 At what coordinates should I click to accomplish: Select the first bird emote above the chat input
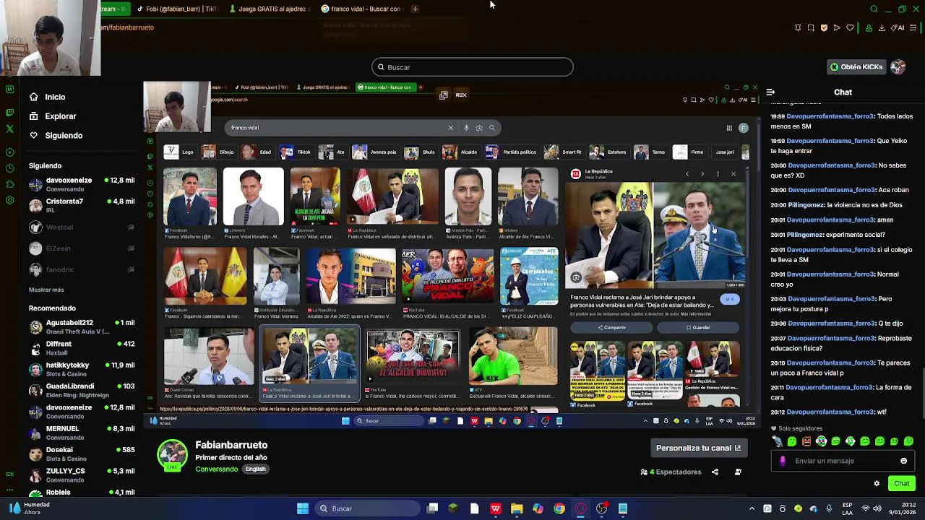pos(777,441)
